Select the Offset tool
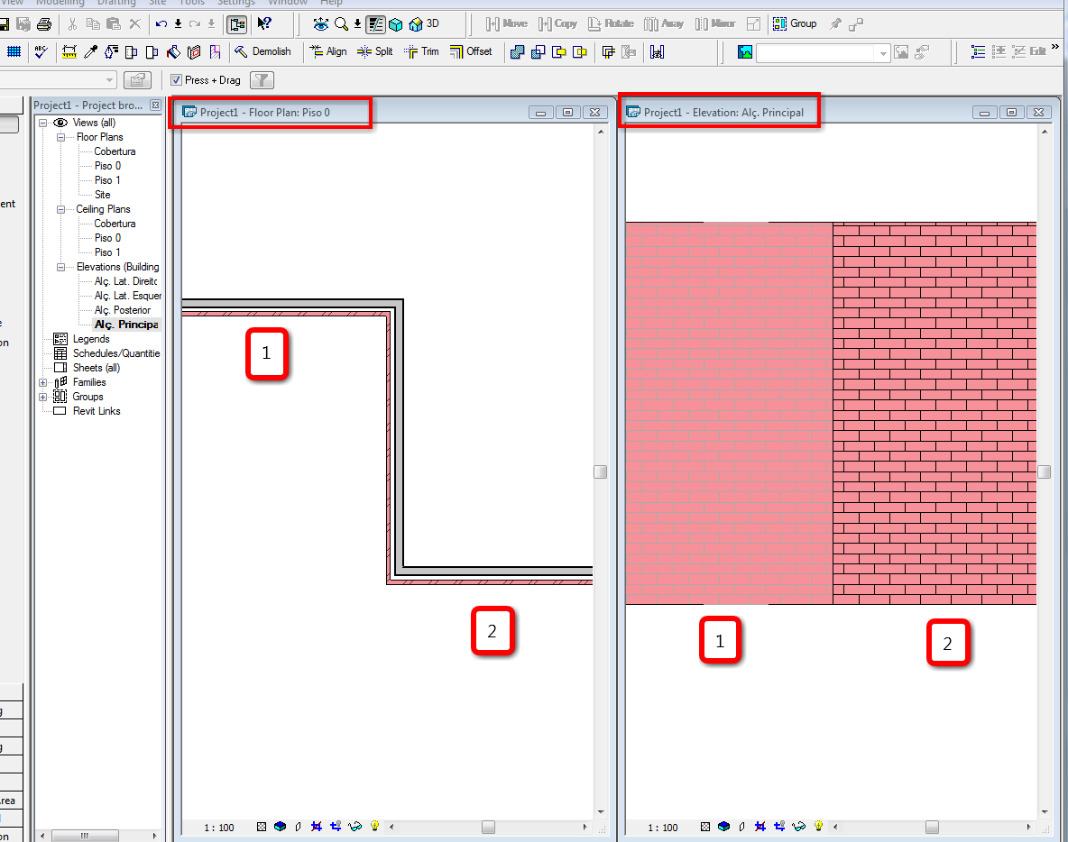 coord(471,51)
